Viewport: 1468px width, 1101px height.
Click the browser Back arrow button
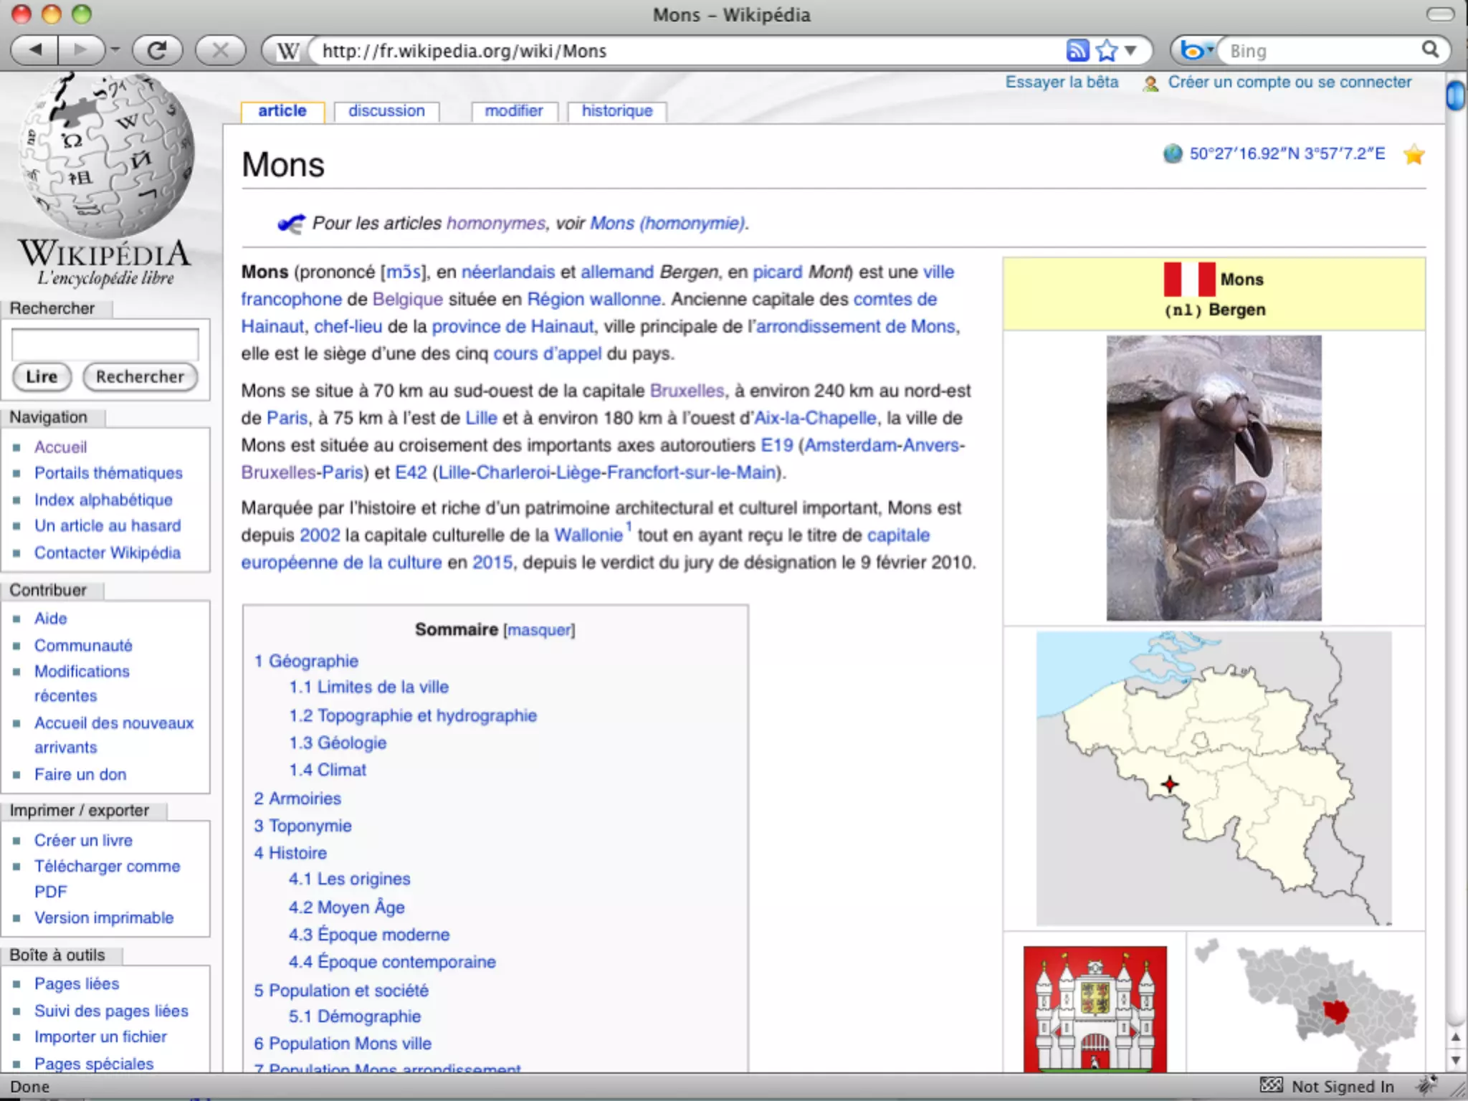pos(36,50)
